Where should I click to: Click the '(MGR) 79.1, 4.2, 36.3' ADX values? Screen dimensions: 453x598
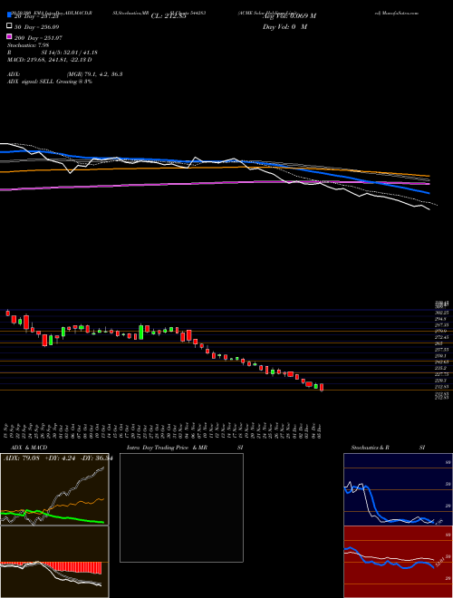pyautogui.click(x=94, y=74)
